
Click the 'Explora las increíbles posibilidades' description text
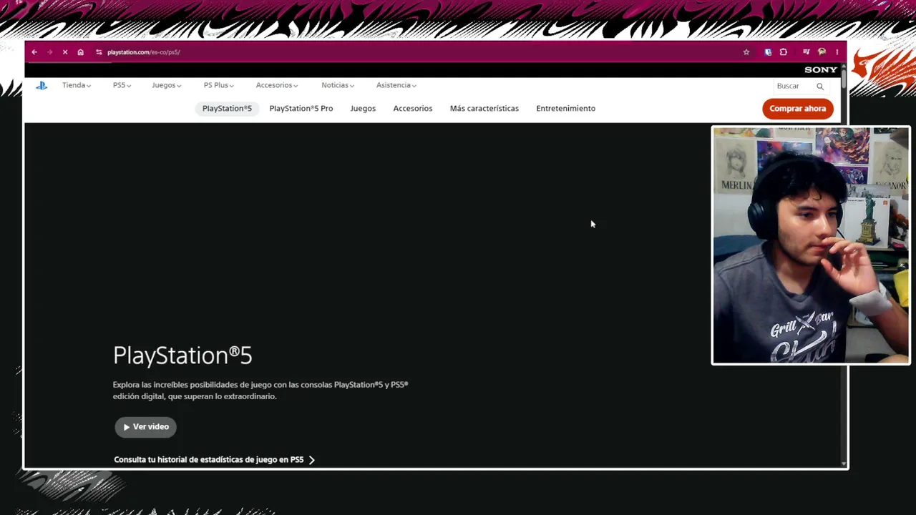[x=260, y=391]
